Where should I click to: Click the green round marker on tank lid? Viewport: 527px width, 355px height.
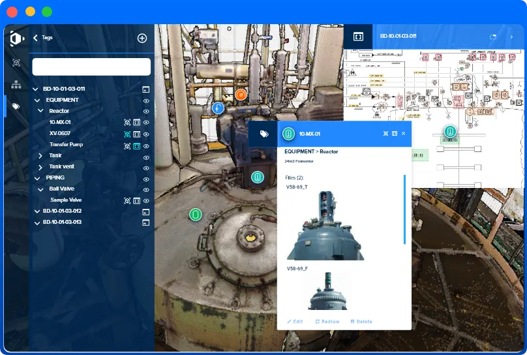pyautogui.click(x=195, y=215)
